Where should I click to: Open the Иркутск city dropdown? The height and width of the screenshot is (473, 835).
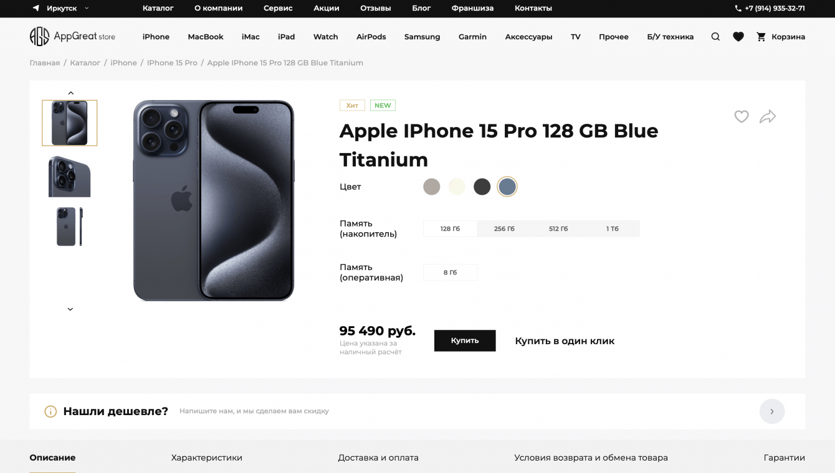(61, 9)
